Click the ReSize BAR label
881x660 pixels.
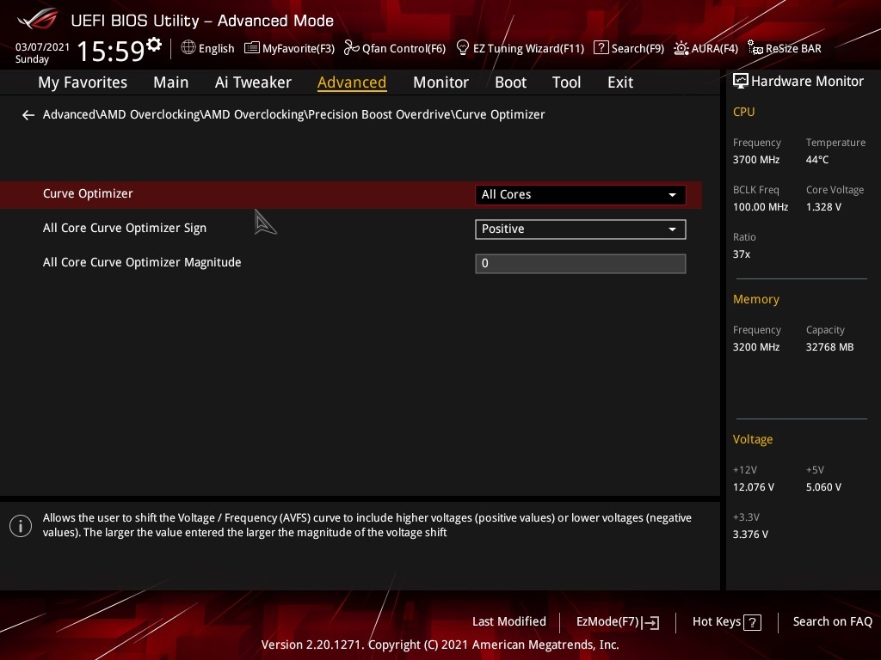[793, 49]
